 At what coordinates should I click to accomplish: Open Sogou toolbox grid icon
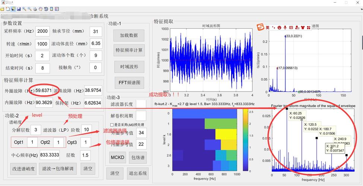pyautogui.click(x=308, y=28)
